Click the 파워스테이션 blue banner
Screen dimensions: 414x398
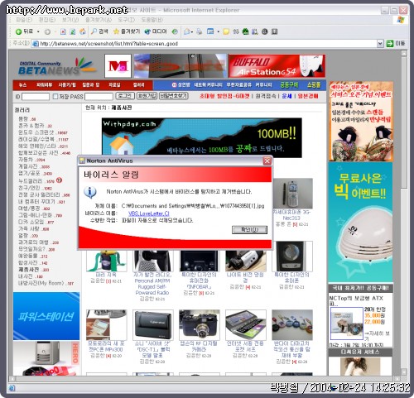coord(46,316)
